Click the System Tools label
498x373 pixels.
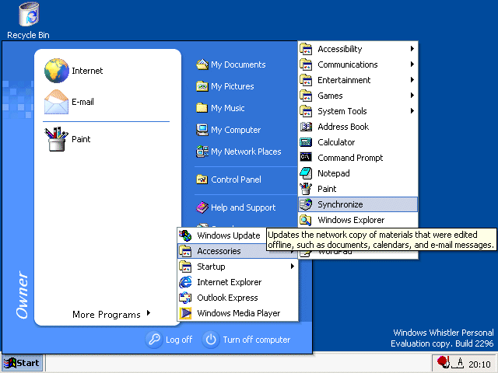coord(342,111)
